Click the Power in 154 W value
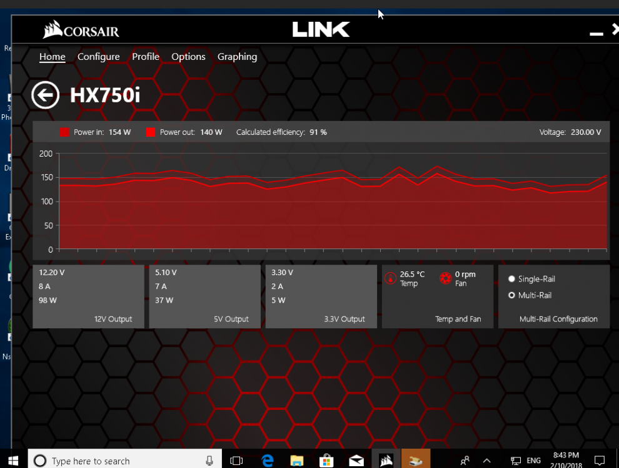Image resolution: width=619 pixels, height=468 pixels. [x=119, y=132]
